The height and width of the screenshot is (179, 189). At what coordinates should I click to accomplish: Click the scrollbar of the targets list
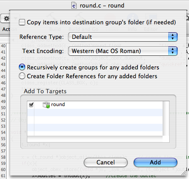[166, 118]
